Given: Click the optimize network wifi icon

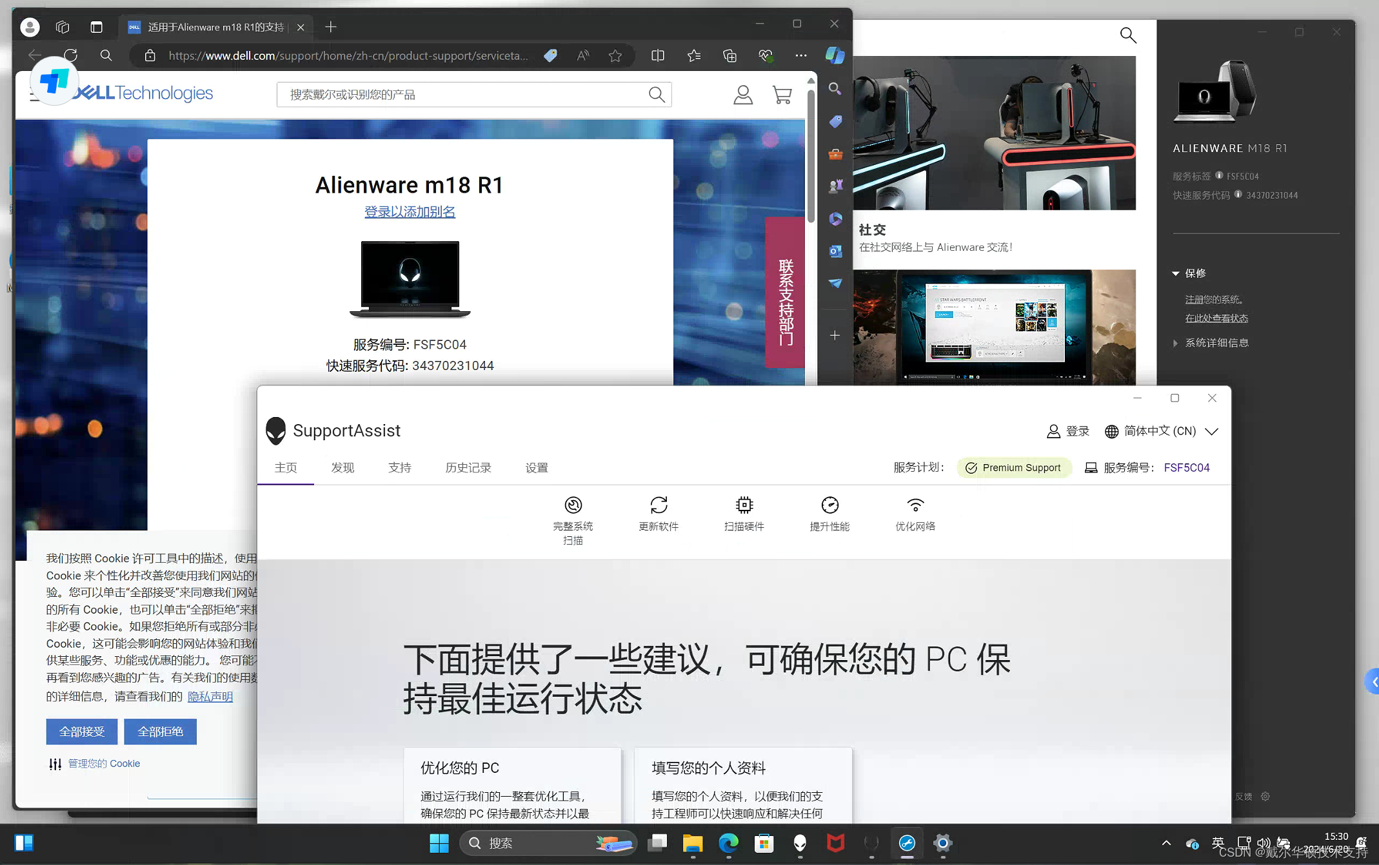Looking at the screenshot, I should [915, 505].
